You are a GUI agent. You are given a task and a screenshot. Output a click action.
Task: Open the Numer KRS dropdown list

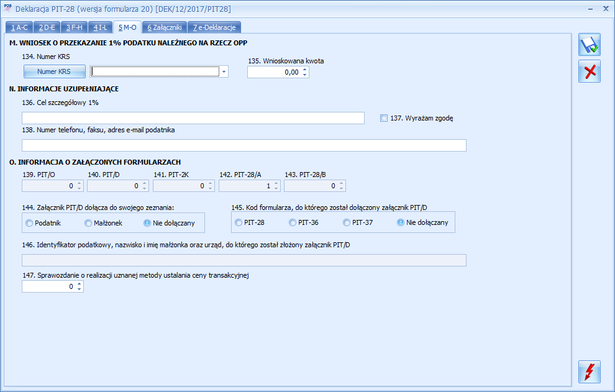click(x=224, y=71)
